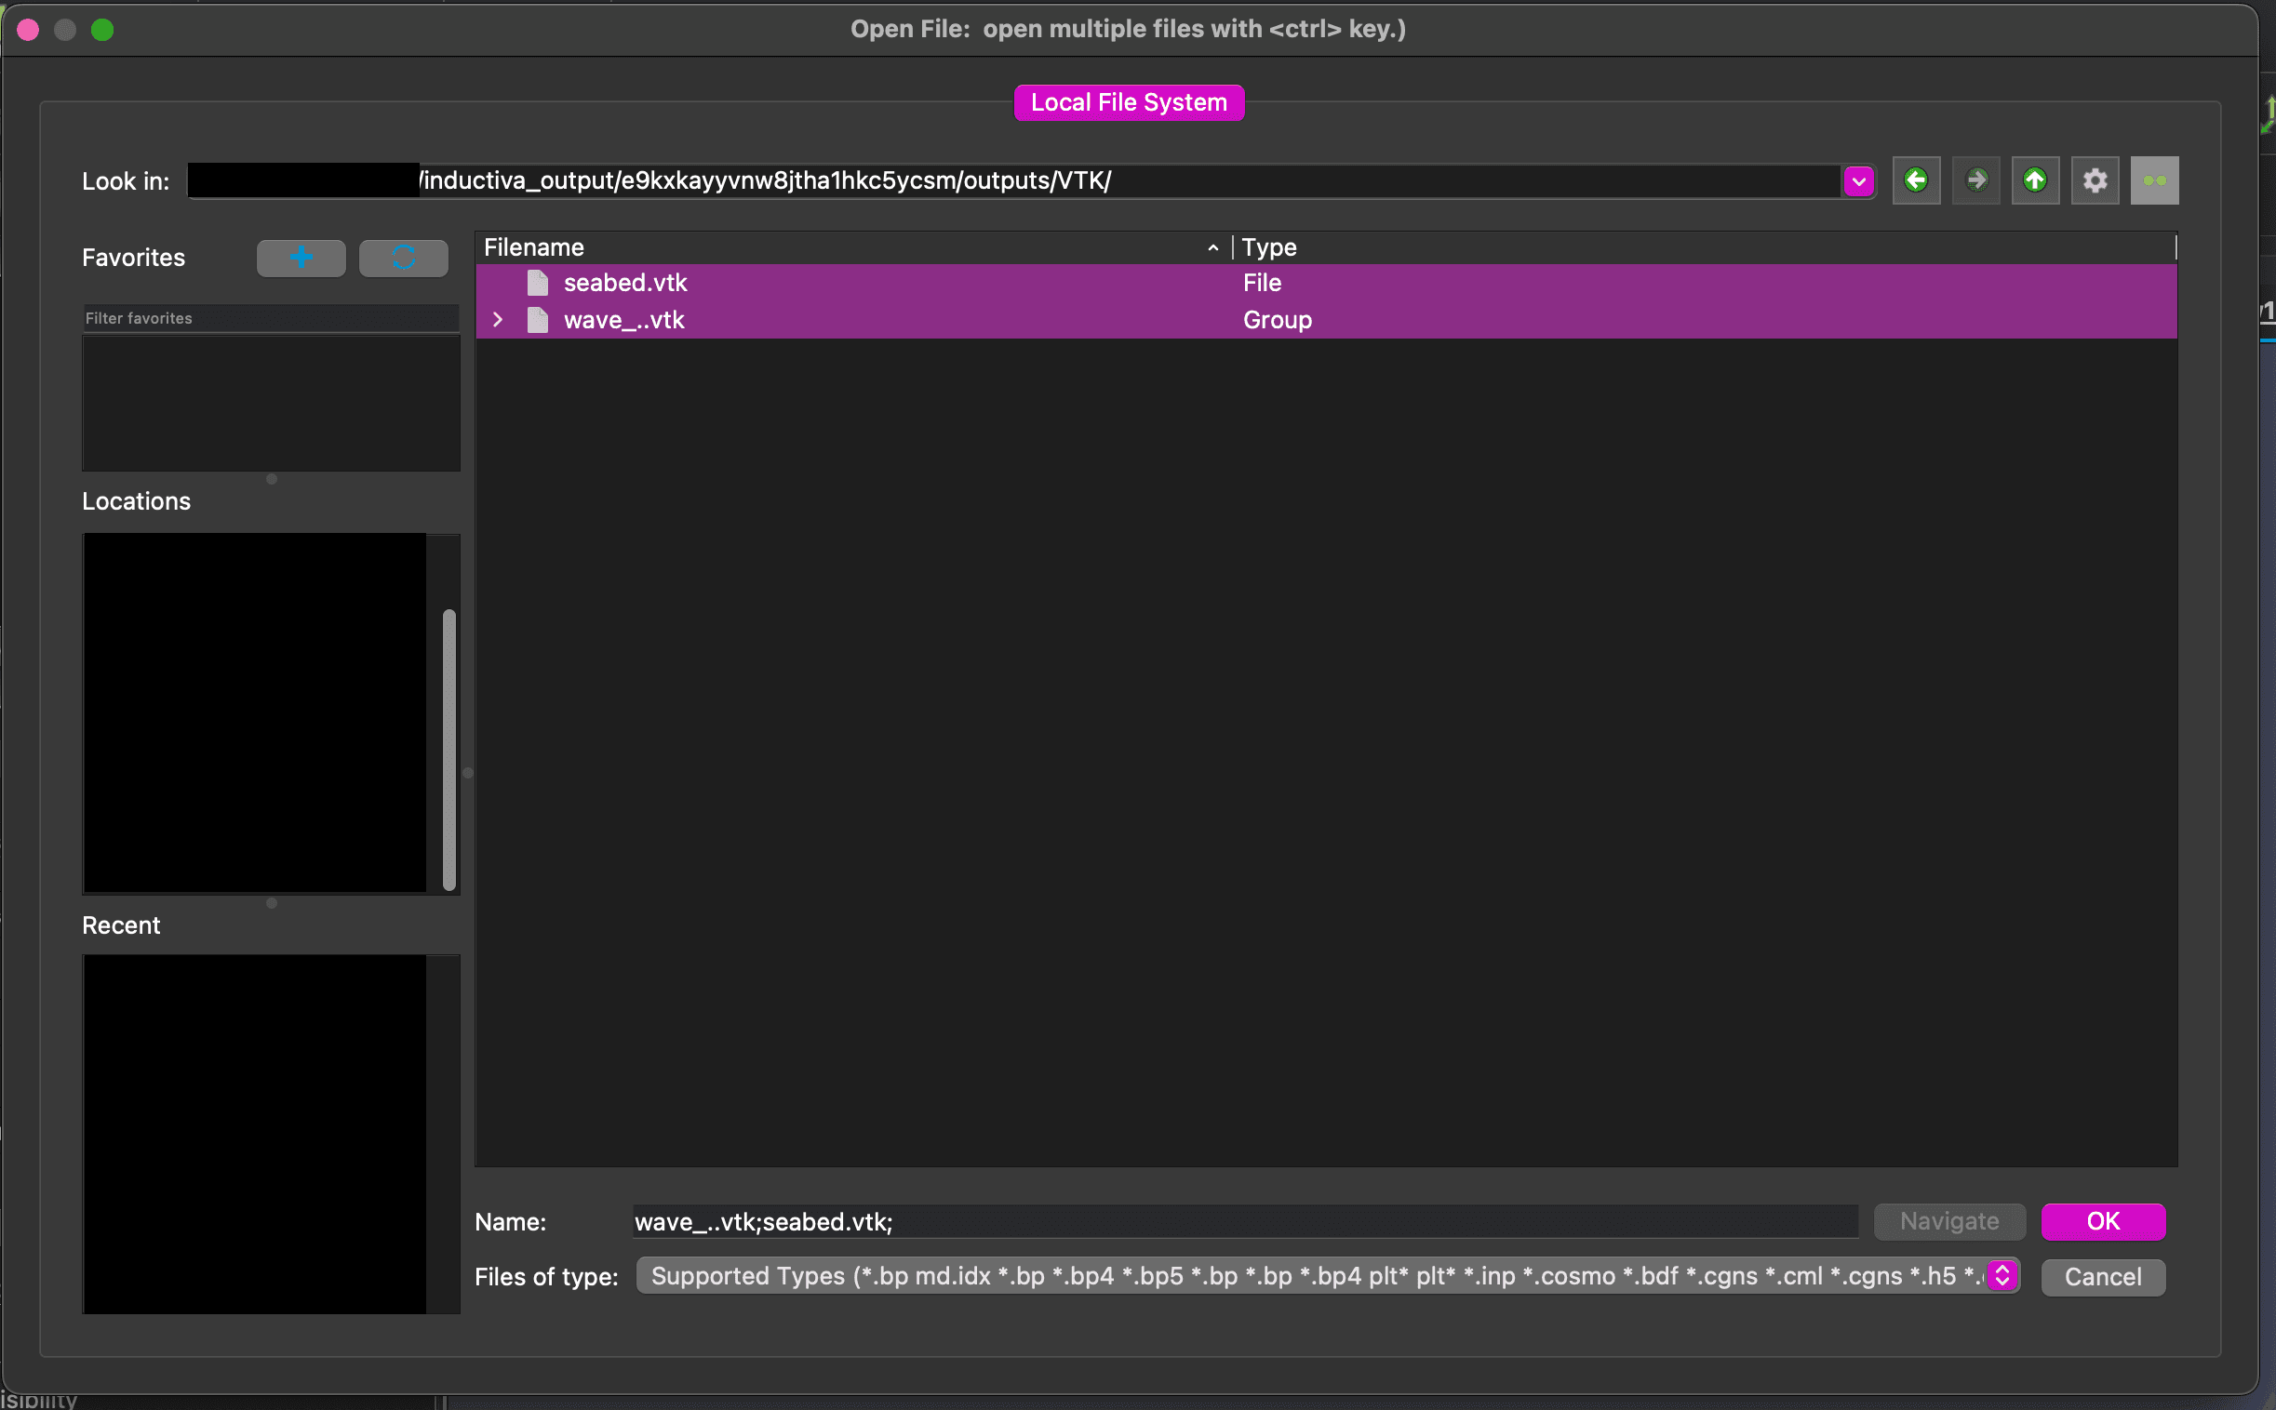Go forward in directory history
2276x1410 pixels.
(1976, 180)
